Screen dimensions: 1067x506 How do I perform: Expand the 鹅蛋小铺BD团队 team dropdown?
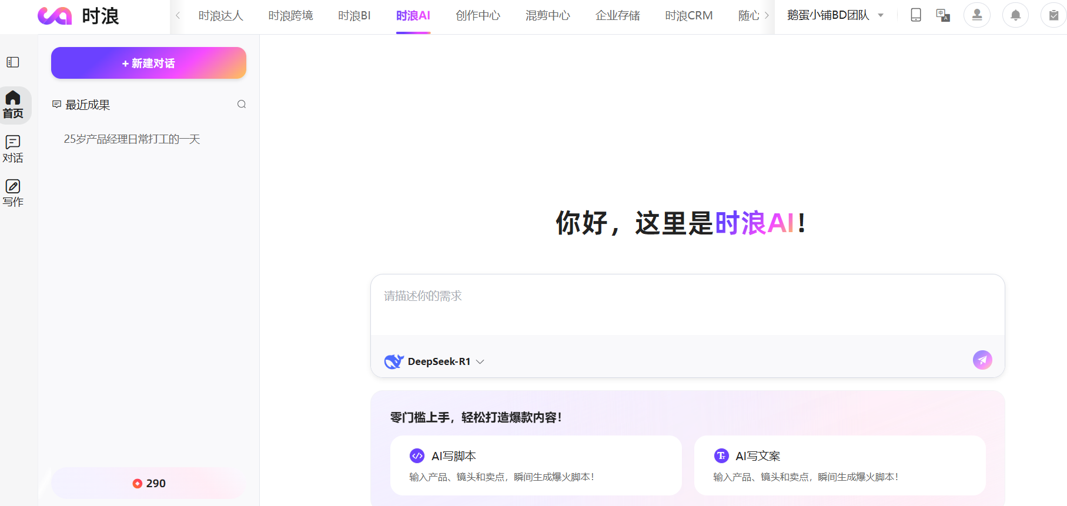coord(836,15)
